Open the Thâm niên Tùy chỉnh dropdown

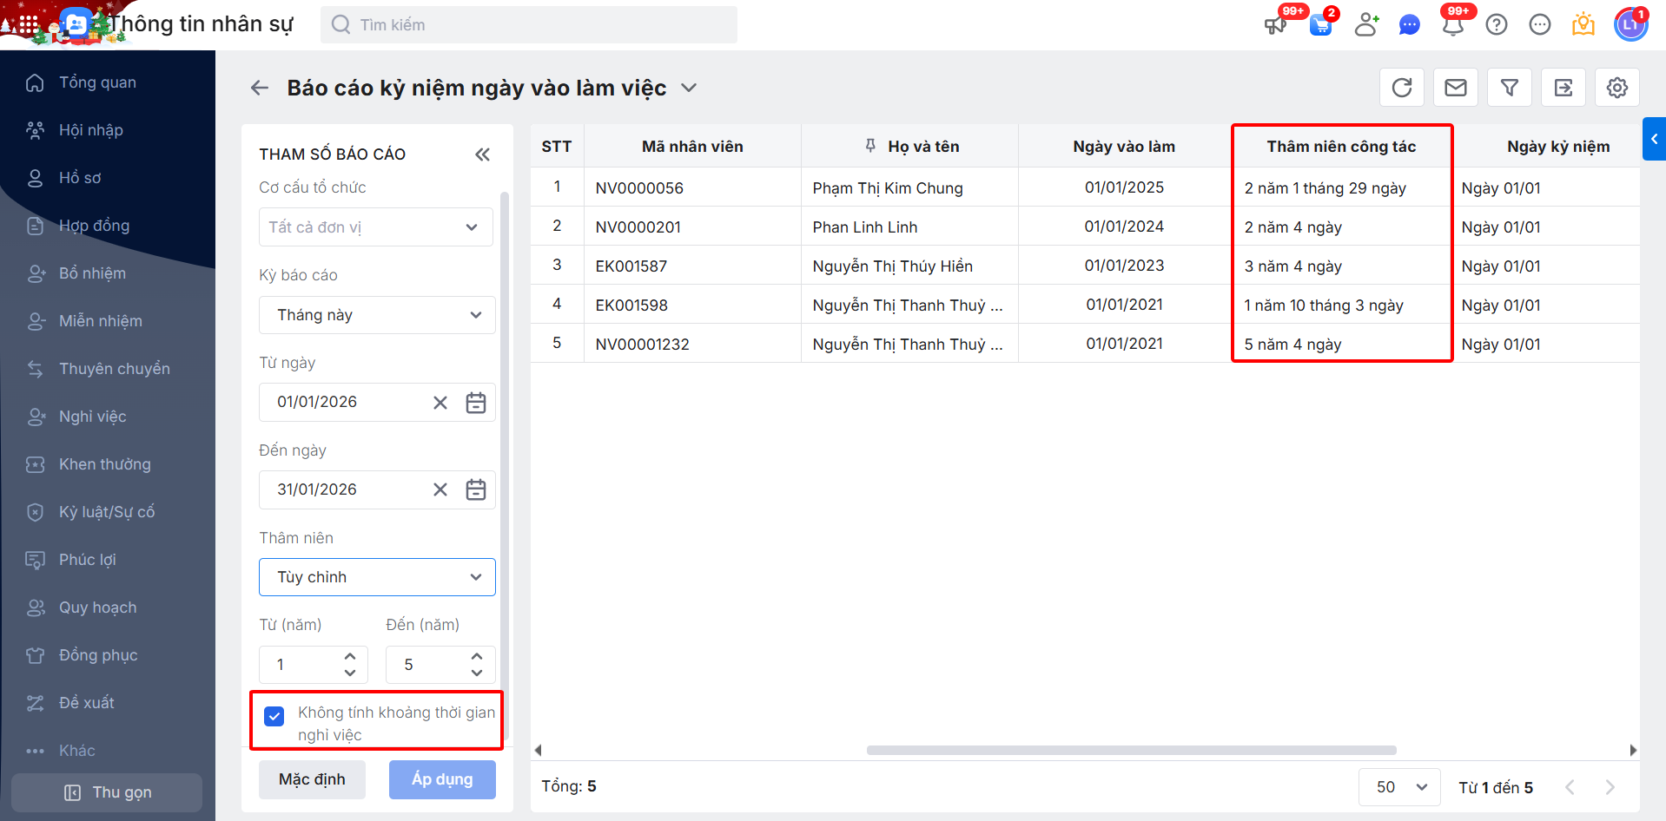click(377, 577)
